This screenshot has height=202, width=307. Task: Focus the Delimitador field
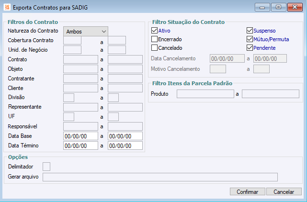click(x=46, y=167)
